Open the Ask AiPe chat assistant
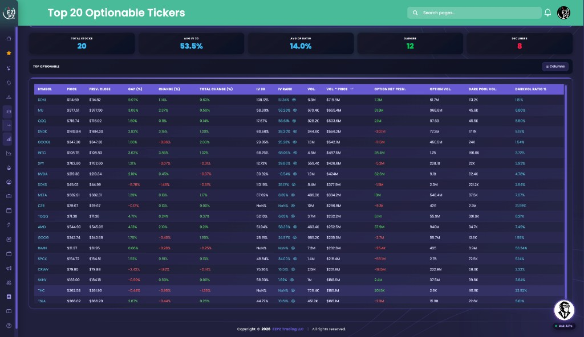This screenshot has height=337, width=584. [x=564, y=310]
